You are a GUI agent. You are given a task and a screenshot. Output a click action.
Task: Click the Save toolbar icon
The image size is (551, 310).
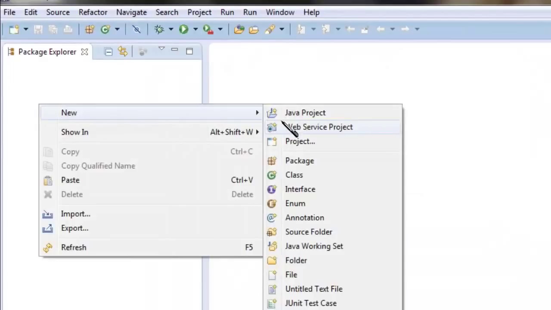click(38, 29)
